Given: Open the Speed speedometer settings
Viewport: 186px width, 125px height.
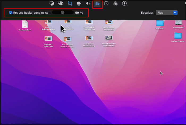Looking at the screenshot, I should tap(106, 3).
